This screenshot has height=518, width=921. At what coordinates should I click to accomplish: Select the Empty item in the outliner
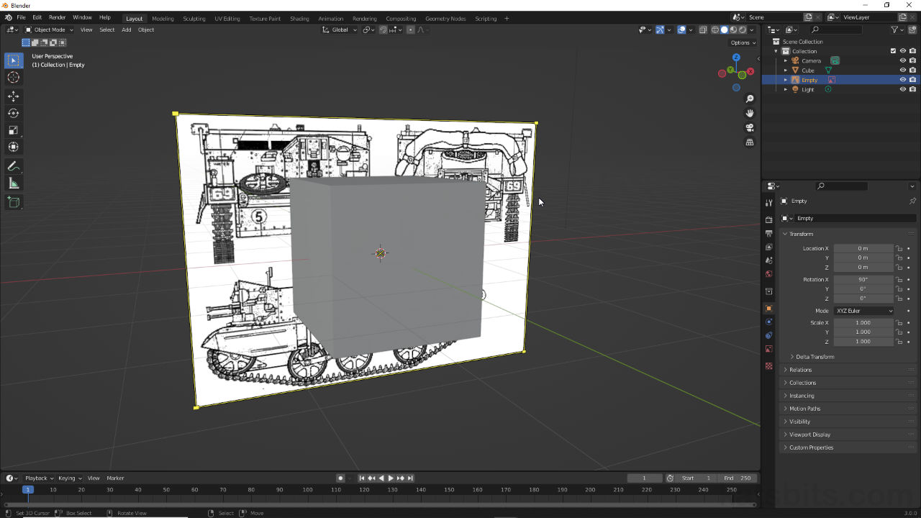tap(809, 80)
